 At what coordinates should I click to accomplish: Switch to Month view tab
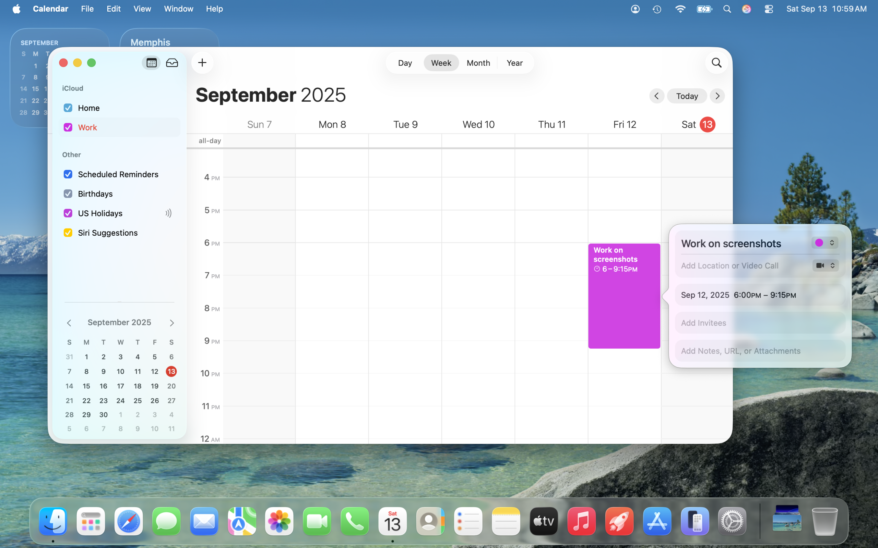[x=478, y=63]
